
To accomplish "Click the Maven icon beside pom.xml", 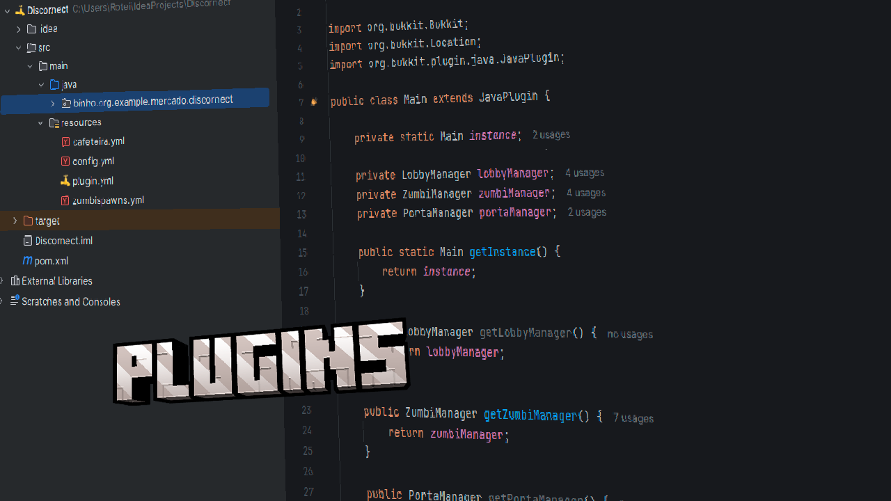I will 26,260.
